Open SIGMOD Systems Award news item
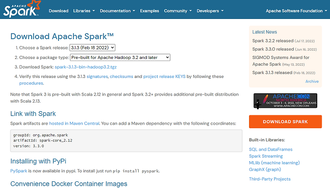Screen dimensions: 330x188 pos(281,61)
